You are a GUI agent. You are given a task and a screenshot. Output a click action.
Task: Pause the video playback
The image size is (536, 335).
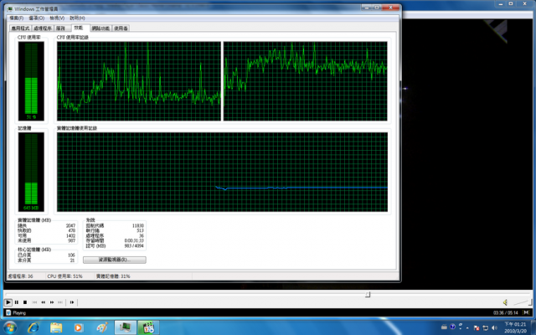(17, 302)
